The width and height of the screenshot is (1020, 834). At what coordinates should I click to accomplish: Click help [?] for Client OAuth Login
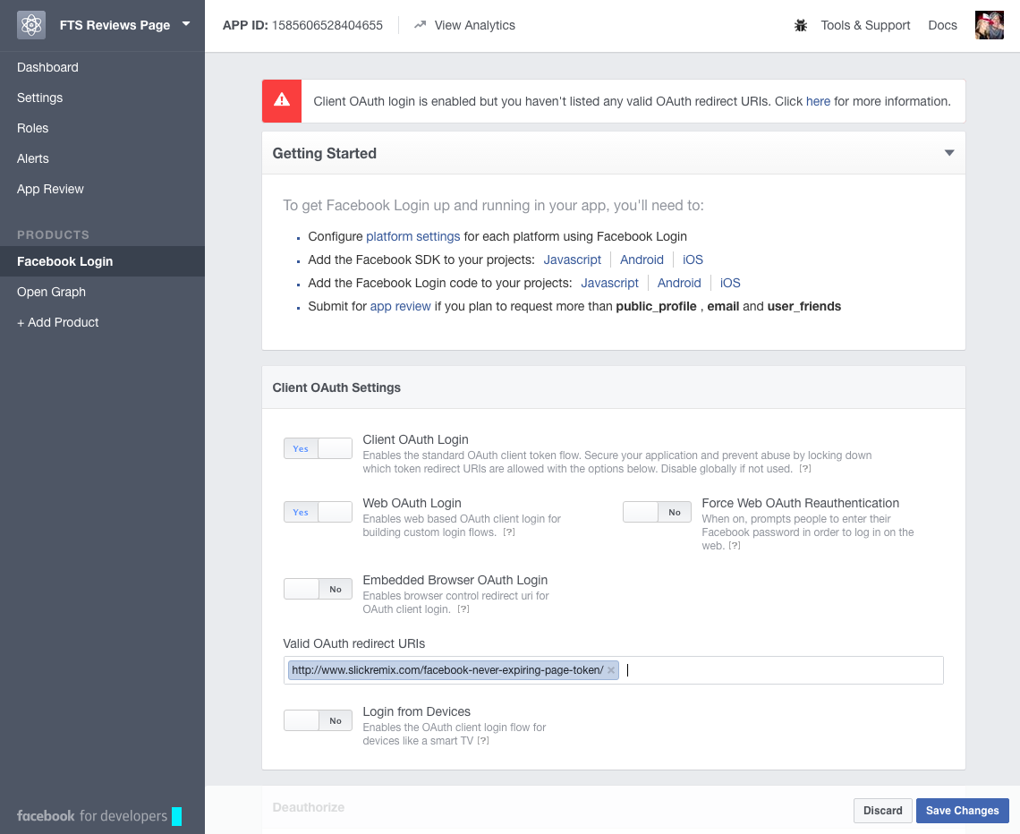[805, 468]
